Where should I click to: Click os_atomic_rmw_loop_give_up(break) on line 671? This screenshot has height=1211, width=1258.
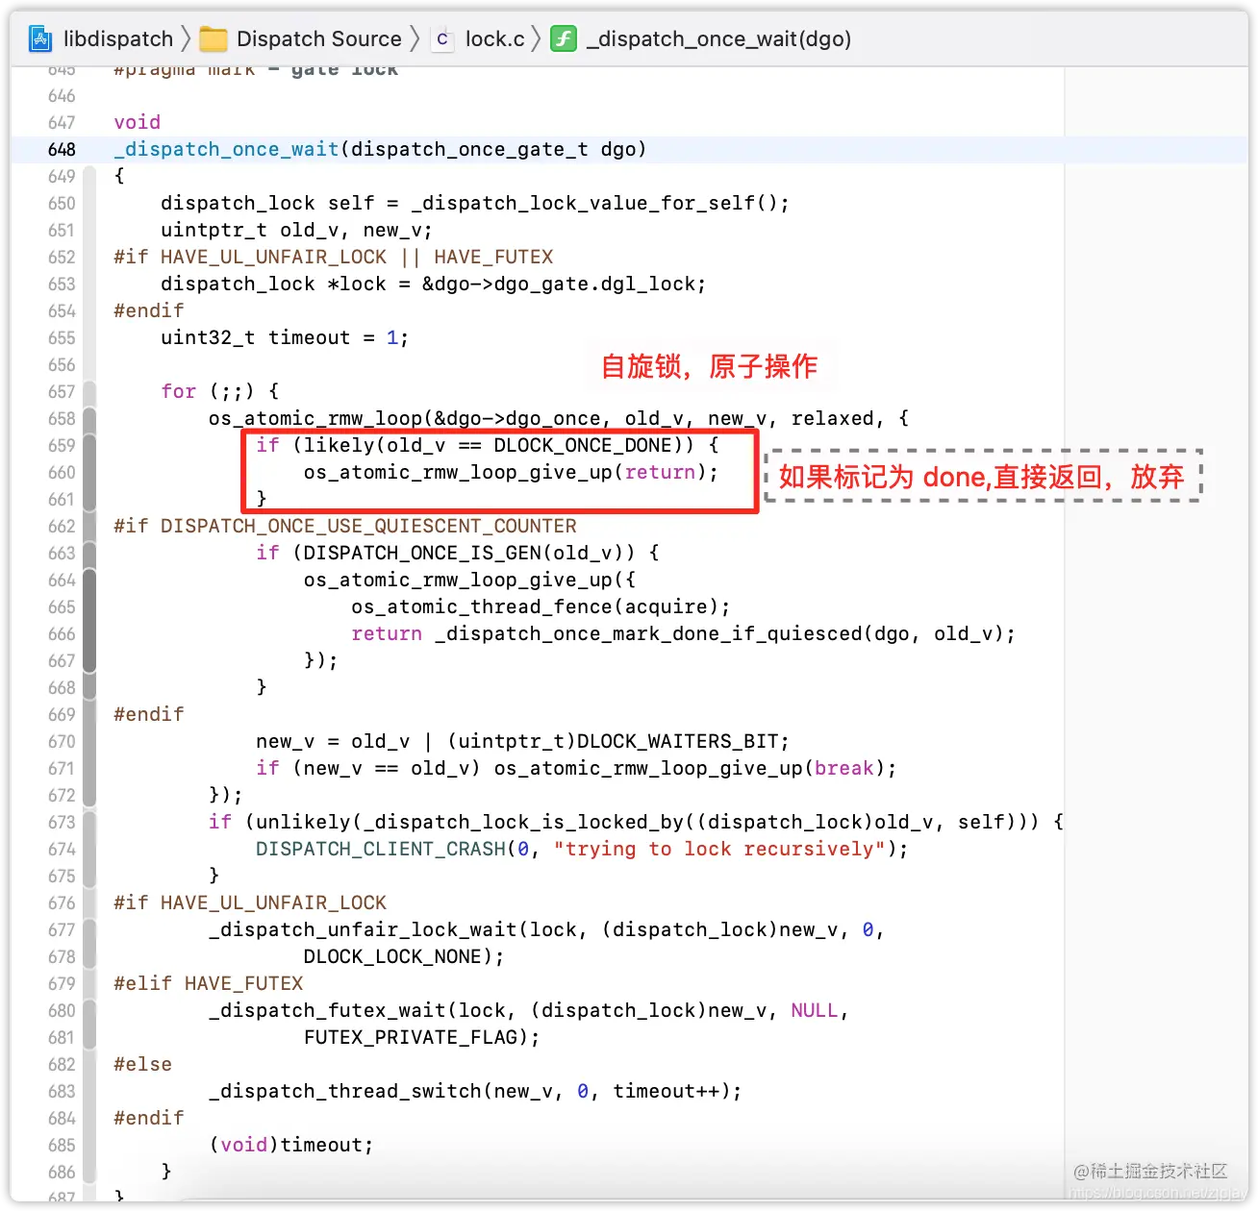(x=690, y=768)
